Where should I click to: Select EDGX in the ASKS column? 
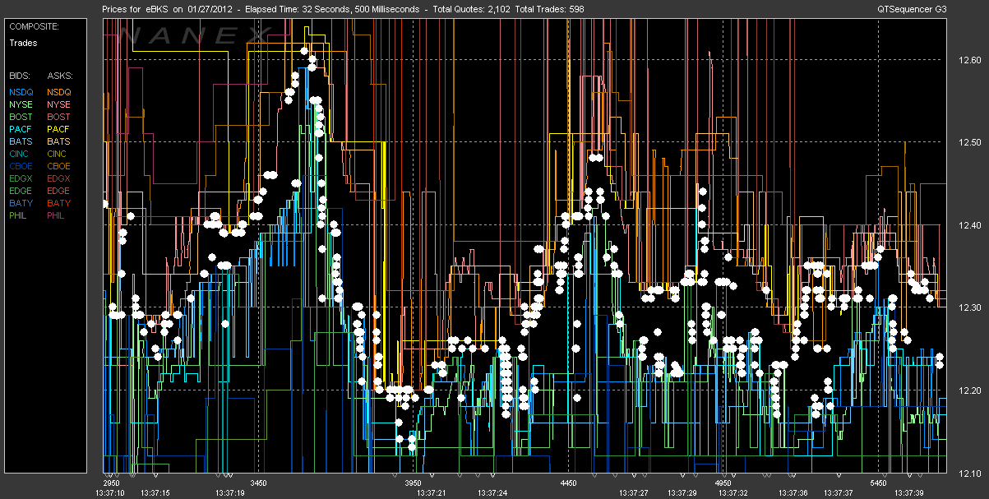(59, 178)
